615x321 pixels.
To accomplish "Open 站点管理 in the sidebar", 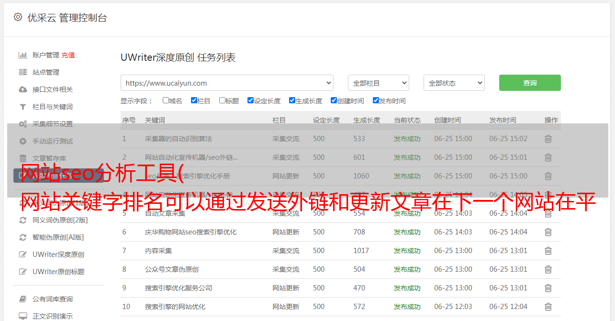I will pos(46,72).
